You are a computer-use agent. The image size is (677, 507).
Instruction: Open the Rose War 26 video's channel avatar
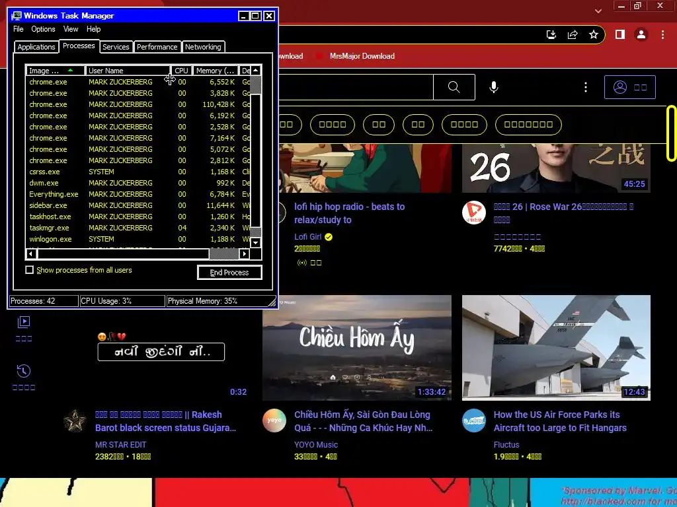coord(473,213)
